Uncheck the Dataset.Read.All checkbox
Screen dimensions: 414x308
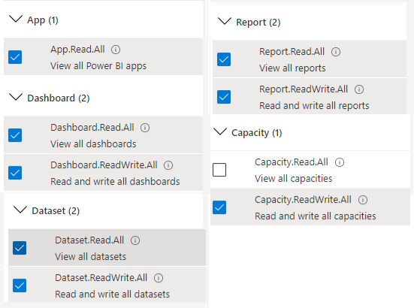(20, 248)
